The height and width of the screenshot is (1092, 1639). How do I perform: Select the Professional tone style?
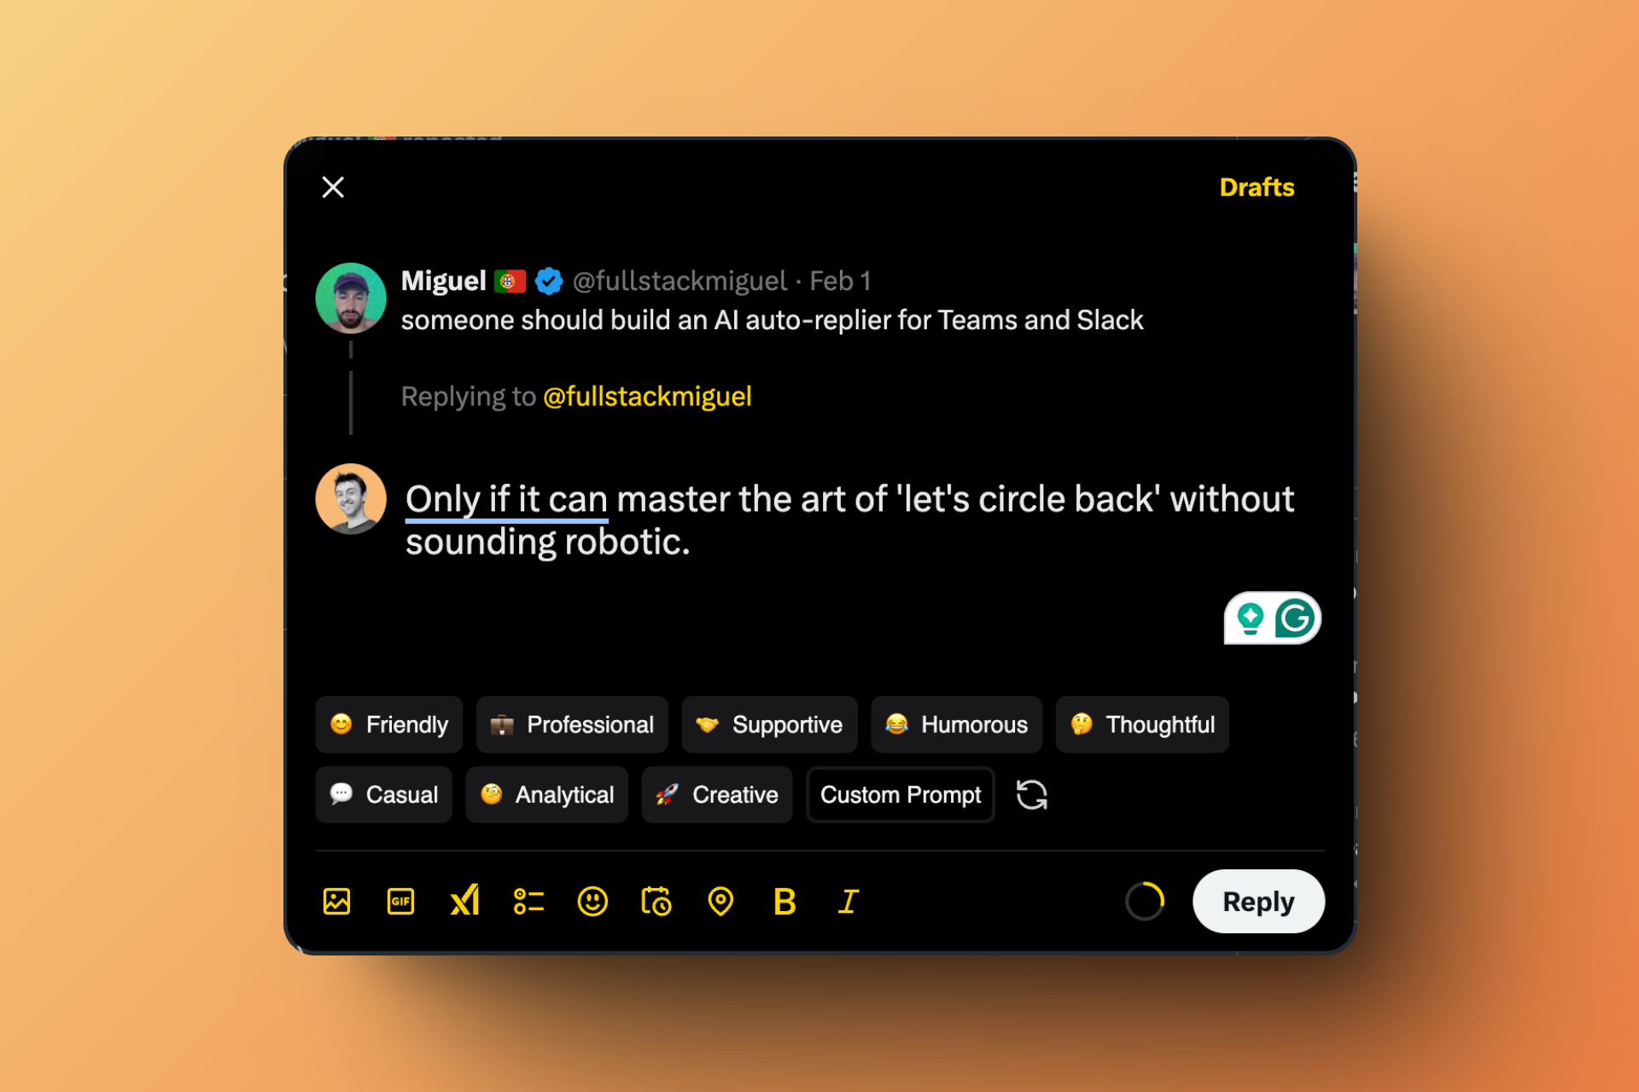point(569,725)
